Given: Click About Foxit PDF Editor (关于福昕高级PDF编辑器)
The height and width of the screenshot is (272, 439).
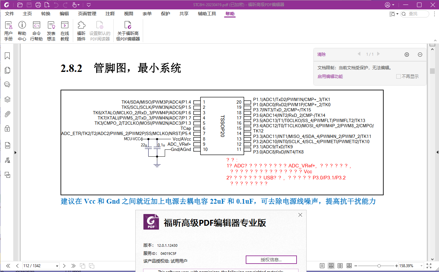Looking at the screenshot, I should pos(128,31).
